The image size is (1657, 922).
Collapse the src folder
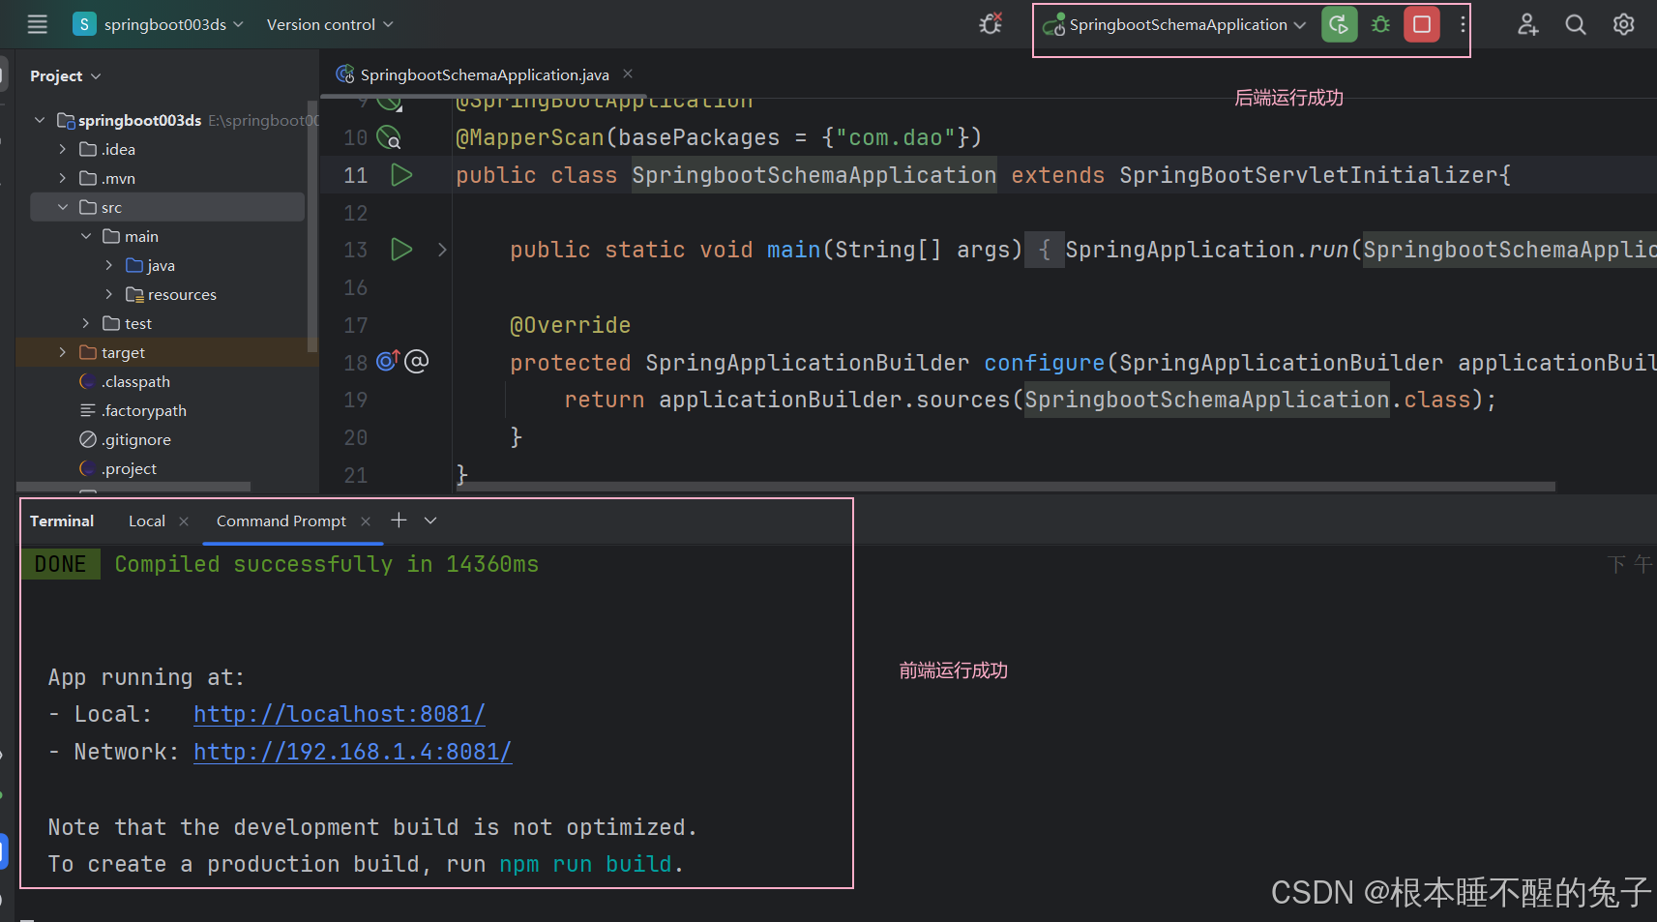(x=64, y=207)
